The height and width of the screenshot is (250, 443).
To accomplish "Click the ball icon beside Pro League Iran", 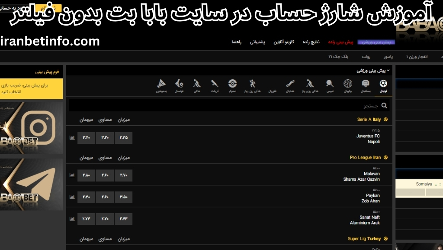I will pos(385,157).
